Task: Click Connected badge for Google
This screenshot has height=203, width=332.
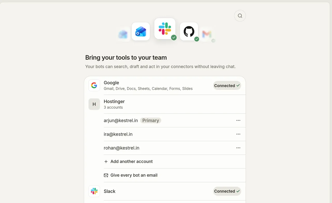Action: [x=227, y=85]
